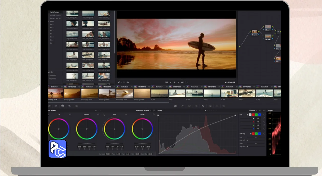This screenshot has height=176, width=322.
Task: Click the High soft clip slider
Action: pos(256,143)
